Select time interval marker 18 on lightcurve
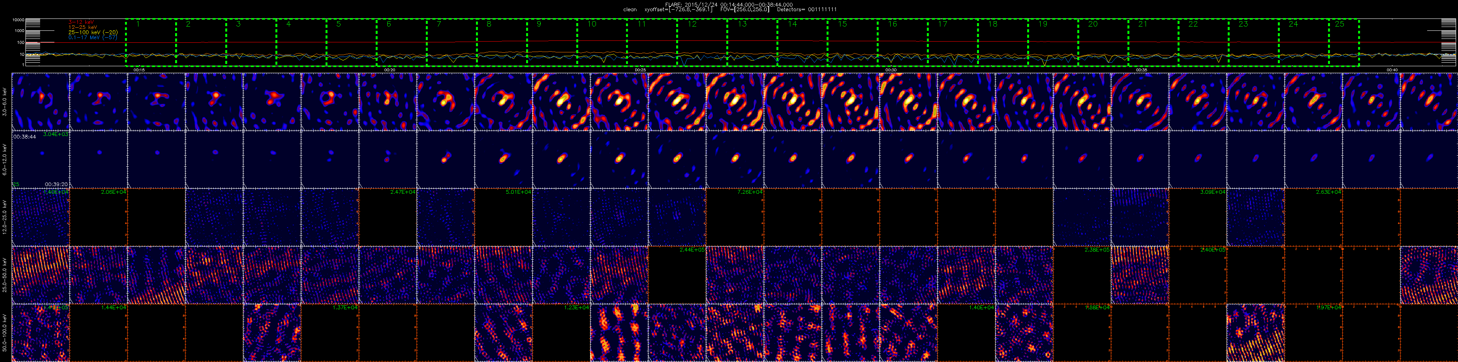Image resolution: width=1458 pixels, height=362 pixels. click(x=992, y=24)
